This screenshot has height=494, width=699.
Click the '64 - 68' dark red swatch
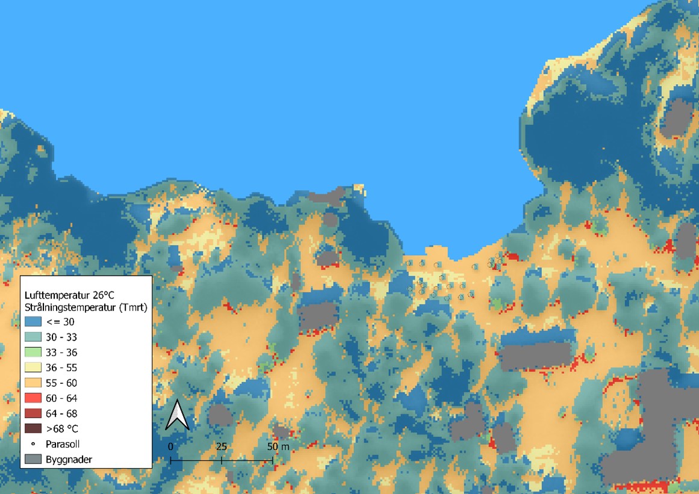[x=34, y=413]
